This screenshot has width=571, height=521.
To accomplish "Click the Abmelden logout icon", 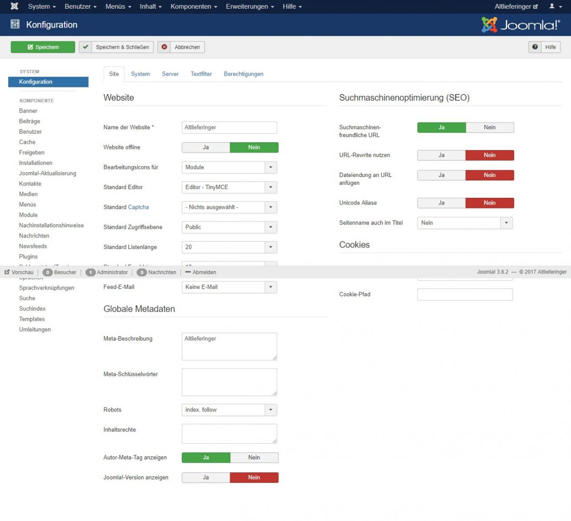I will (x=188, y=272).
